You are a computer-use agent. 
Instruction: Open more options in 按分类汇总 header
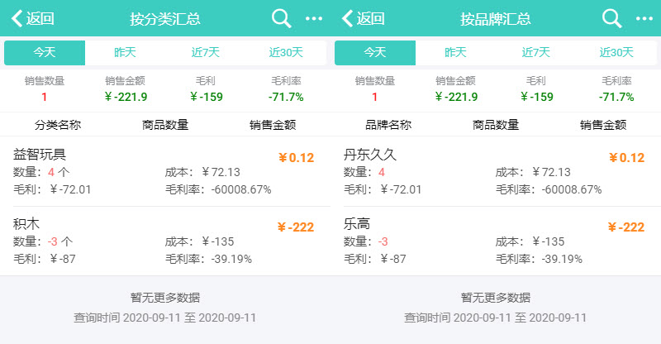(x=314, y=18)
